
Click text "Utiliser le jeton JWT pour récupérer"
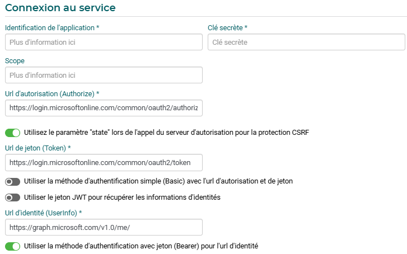point(79,197)
